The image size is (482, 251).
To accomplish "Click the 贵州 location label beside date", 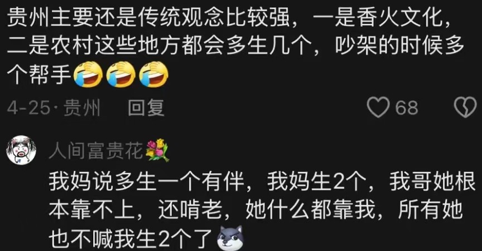I will tap(82, 108).
